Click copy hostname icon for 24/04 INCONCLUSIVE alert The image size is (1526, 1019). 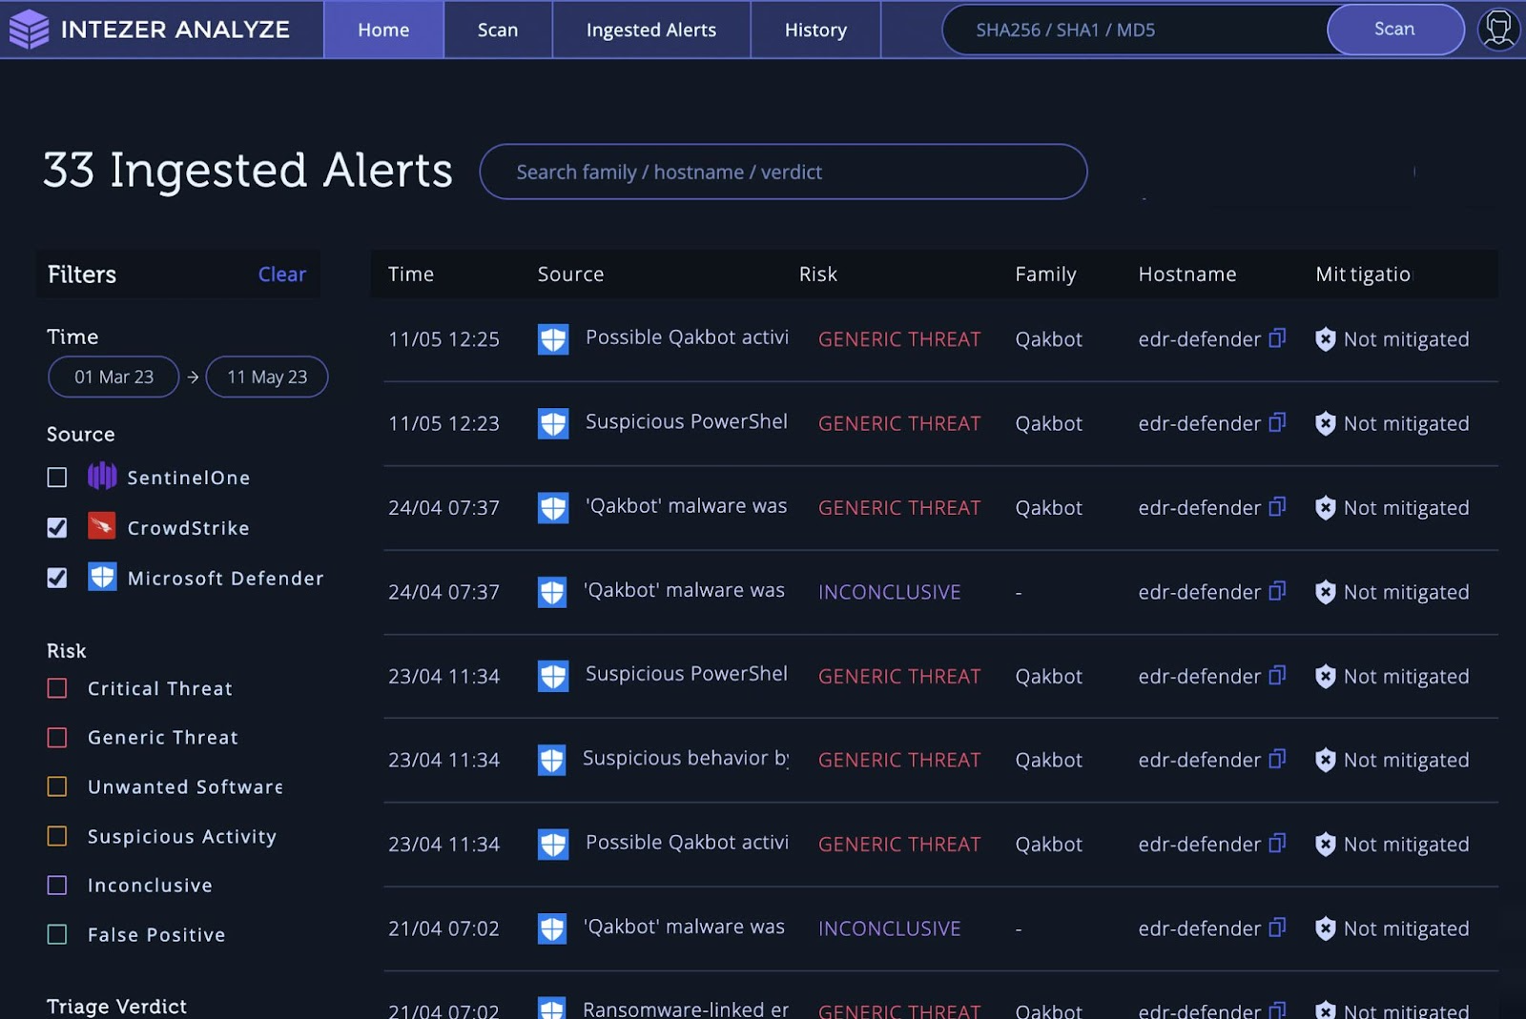[1277, 591]
